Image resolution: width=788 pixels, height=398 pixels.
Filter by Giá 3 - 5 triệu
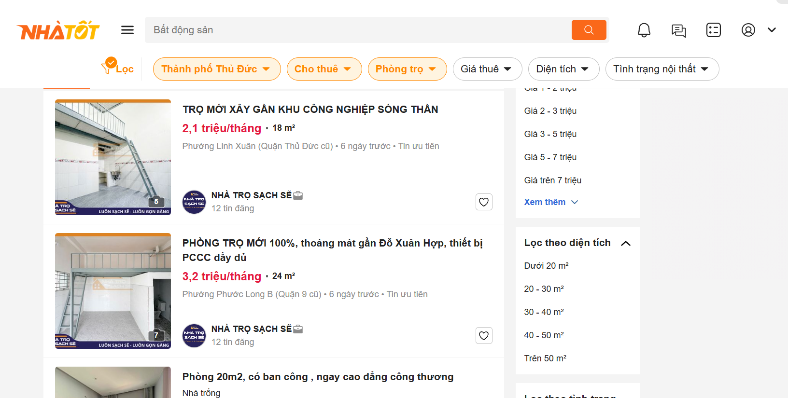tap(550, 134)
